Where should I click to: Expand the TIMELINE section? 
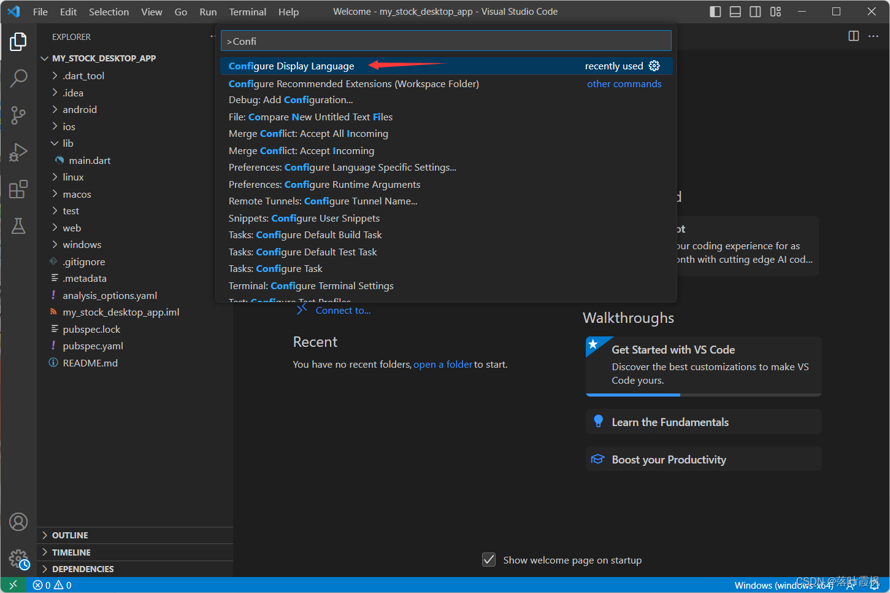point(44,552)
